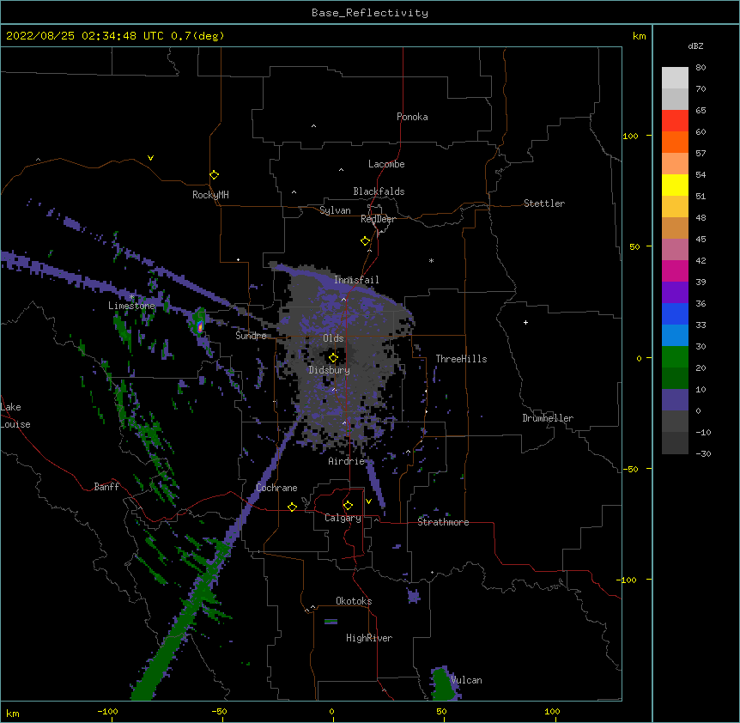
Task: Click the Base_Reflectivity title text
Action: click(x=370, y=13)
